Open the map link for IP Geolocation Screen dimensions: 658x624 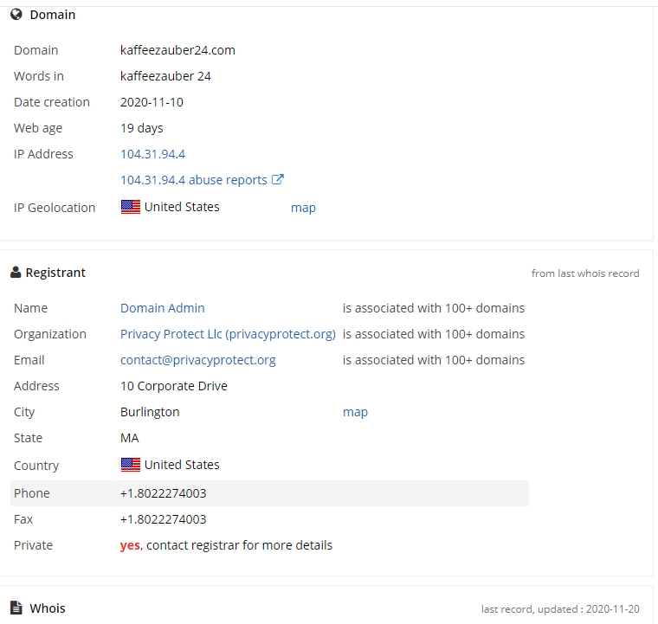tap(303, 208)
